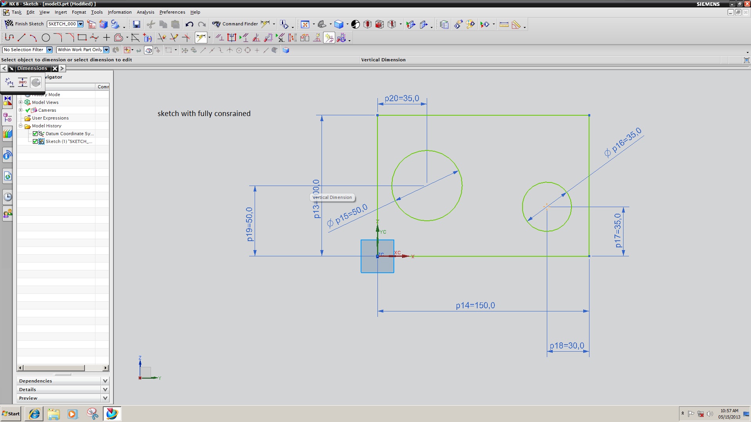The height and width of the screenshot is (422, 751).
Task: Undo the last action
Action: click(x=189, y=24)
